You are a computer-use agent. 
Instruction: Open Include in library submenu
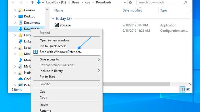pos(67,71)
